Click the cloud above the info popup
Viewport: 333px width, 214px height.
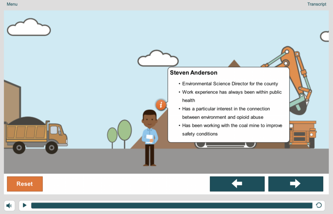(157, 59)
